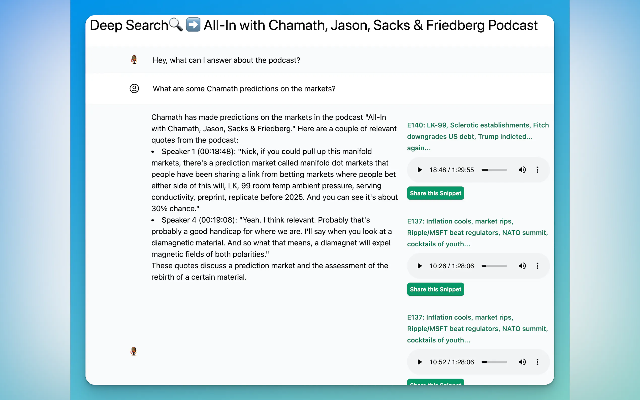Share the 10:26 E137 snippet
Screen dimensions: 640x400
coord(435,289)
